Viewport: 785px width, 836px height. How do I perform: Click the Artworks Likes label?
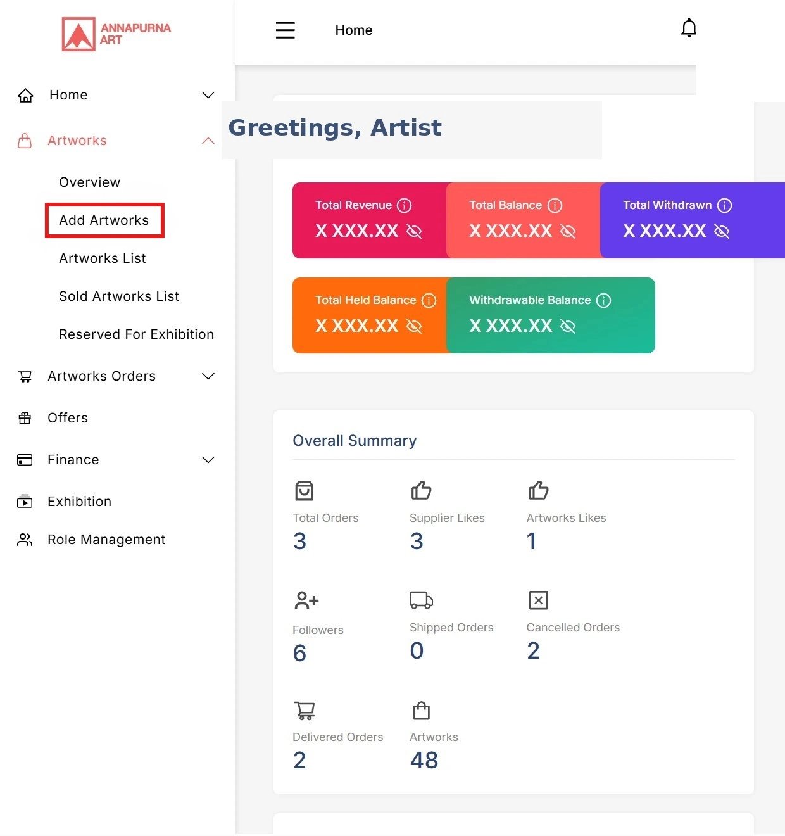[x=567, y=518]
